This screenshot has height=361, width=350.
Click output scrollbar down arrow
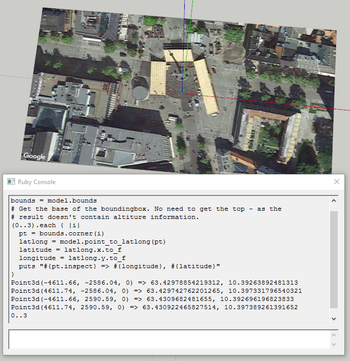(334, 318)
